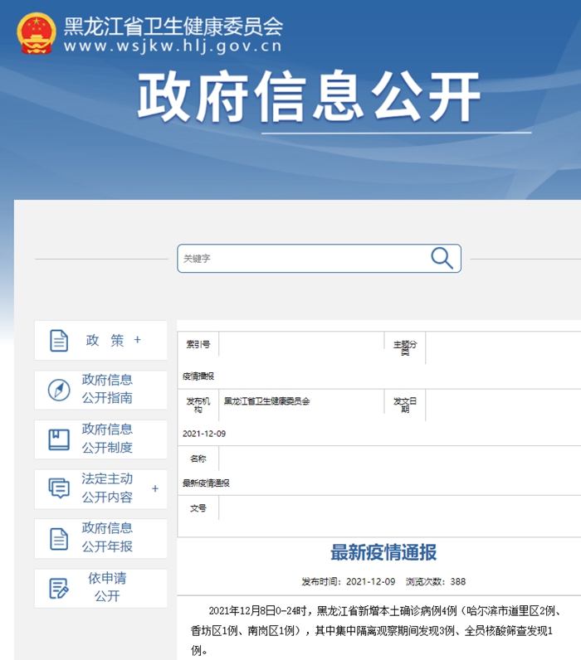581x660 pixels.
Task: Expand the 政策 menu with plus sign
Action: tap(138, 340)
